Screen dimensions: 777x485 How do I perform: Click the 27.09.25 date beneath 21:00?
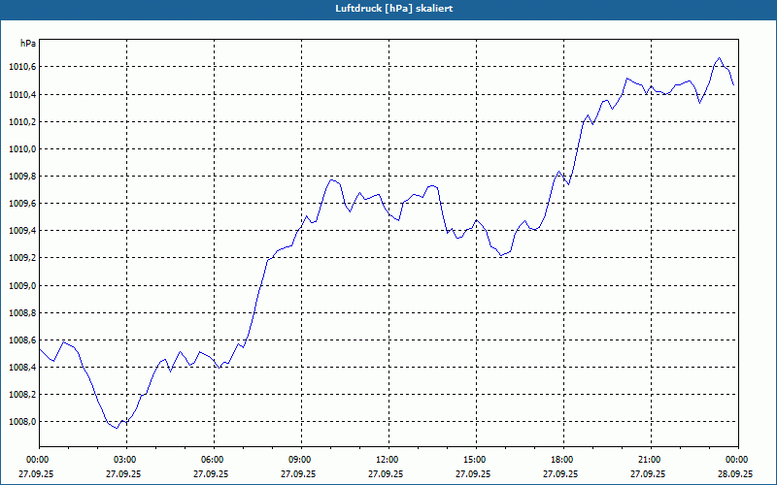coord(648,473)
